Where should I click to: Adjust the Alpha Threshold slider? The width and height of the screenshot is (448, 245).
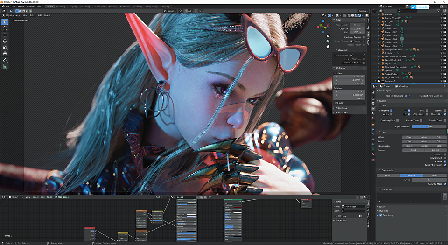coord(429,126)
